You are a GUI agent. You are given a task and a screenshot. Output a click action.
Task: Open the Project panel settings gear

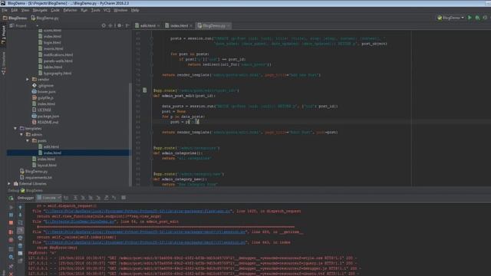pyautogui.click(x=120, y=25)
